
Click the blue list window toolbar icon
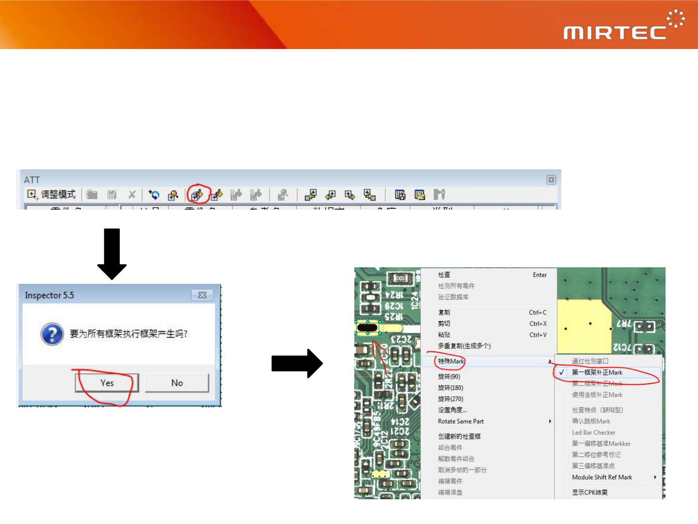400,195
